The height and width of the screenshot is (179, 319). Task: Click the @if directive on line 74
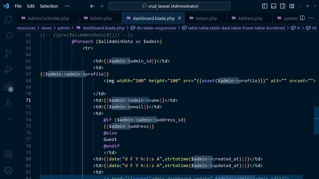coord(108,120)
